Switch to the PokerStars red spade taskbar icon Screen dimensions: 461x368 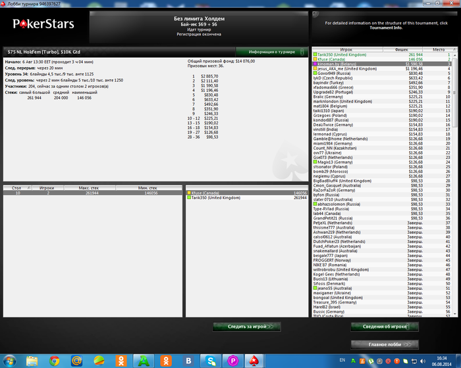254,361
